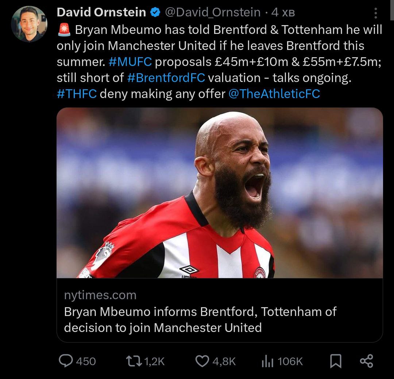Open the share icon
This screenshot has height=379, width=394.
367,361
